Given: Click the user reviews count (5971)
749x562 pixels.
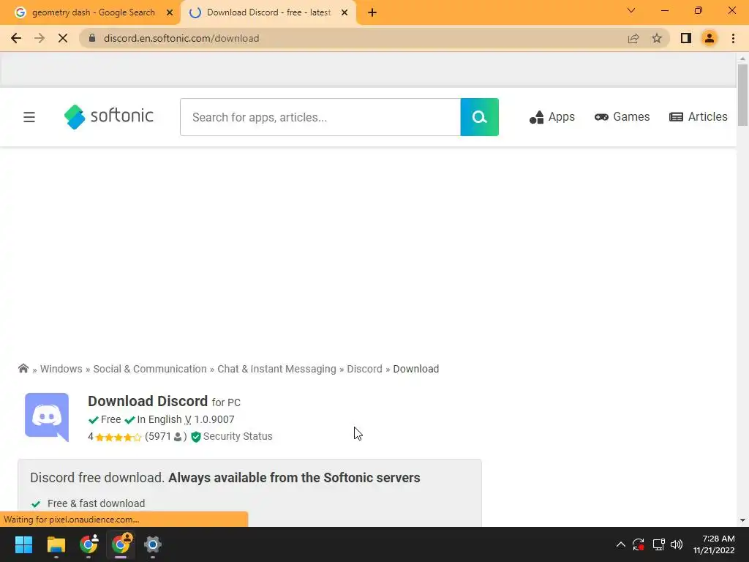Looking at the screenshot, I should (165, 436).
